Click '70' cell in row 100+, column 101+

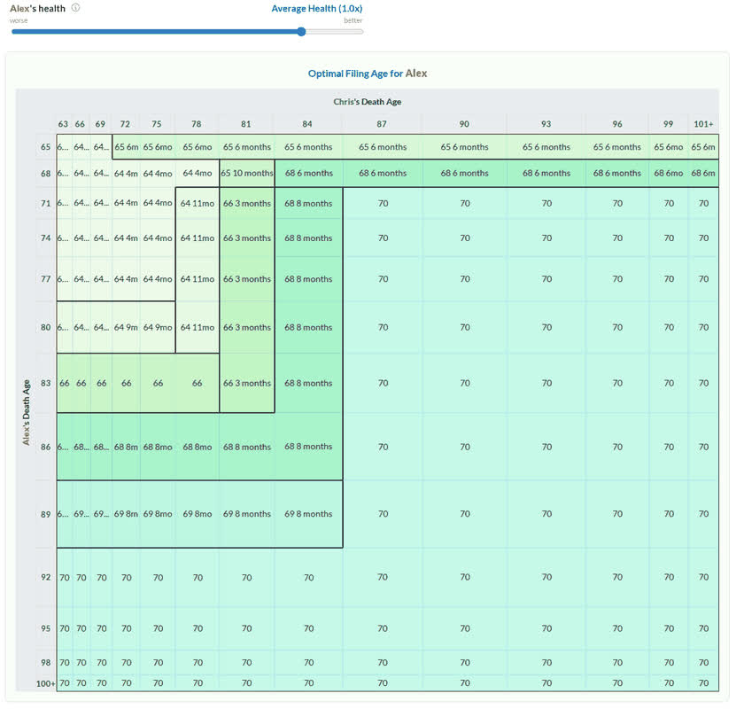(x=703, y=683)
